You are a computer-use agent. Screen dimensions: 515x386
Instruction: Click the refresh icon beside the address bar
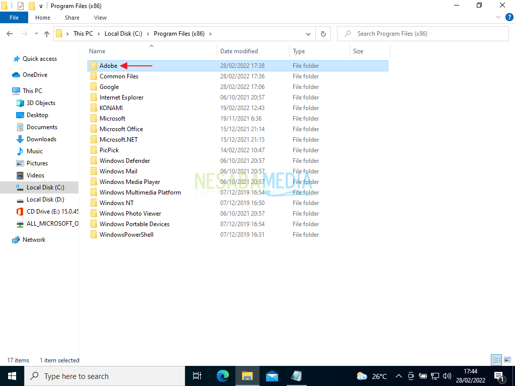[x=322, y=33]
